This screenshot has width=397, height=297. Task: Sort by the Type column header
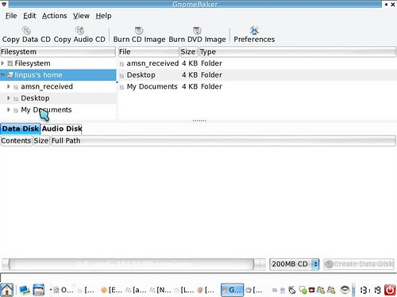298,51
